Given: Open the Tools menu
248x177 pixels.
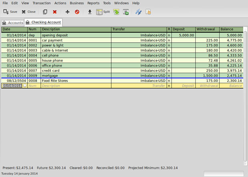Looking at the screenshot, I should (107, 3).
